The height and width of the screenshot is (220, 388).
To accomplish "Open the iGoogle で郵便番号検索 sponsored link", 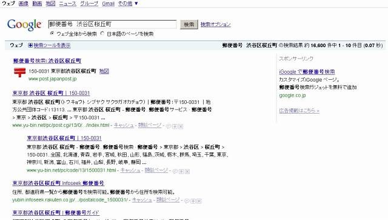I will pos(307,72).
